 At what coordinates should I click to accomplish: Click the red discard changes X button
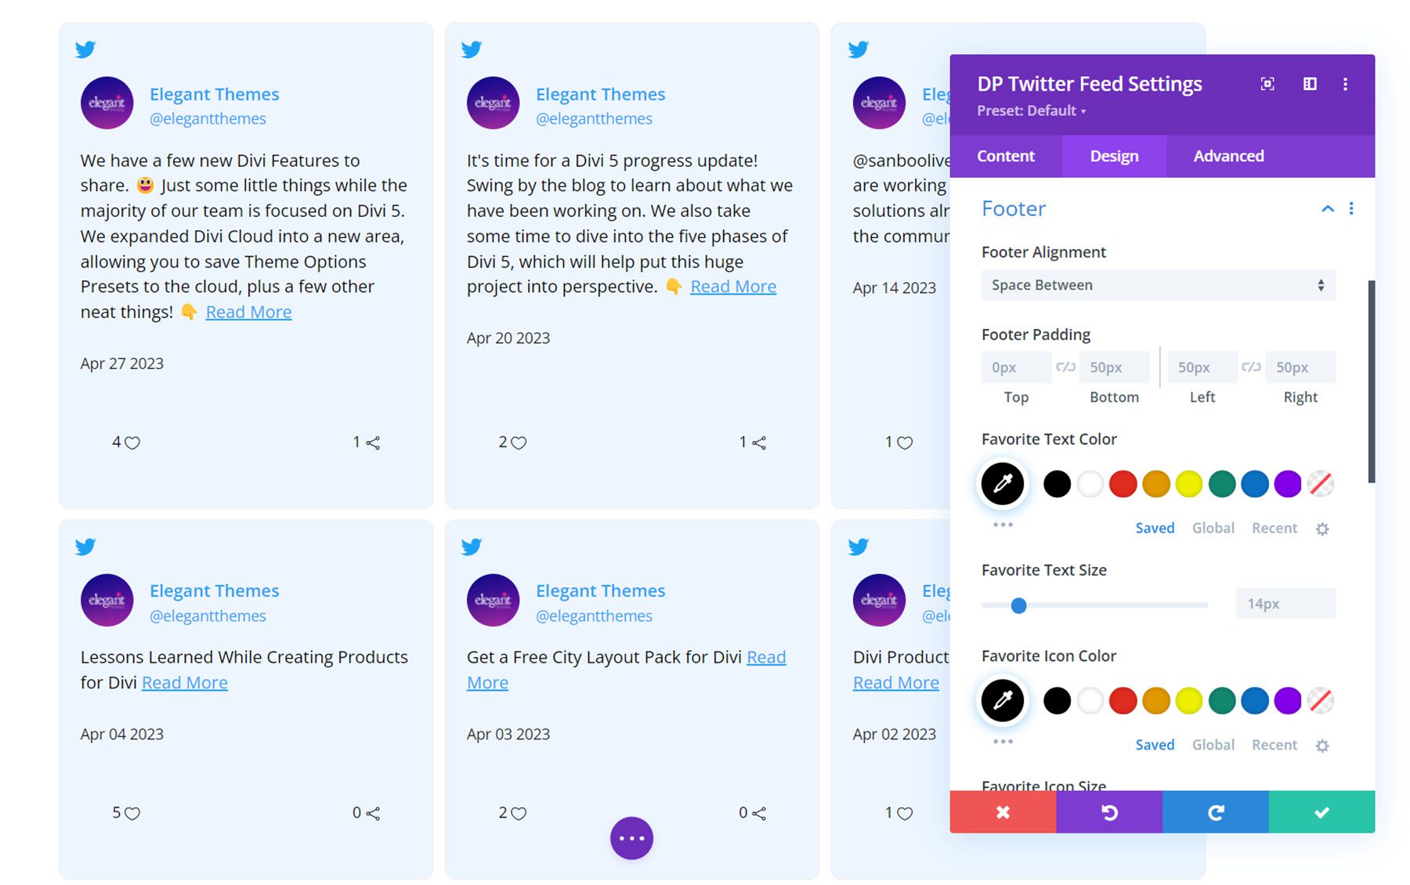(x=1003, y=812)
